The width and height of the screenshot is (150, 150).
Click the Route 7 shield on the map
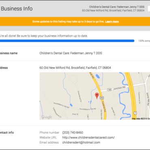pyautogui.click(x=135, y=113)
